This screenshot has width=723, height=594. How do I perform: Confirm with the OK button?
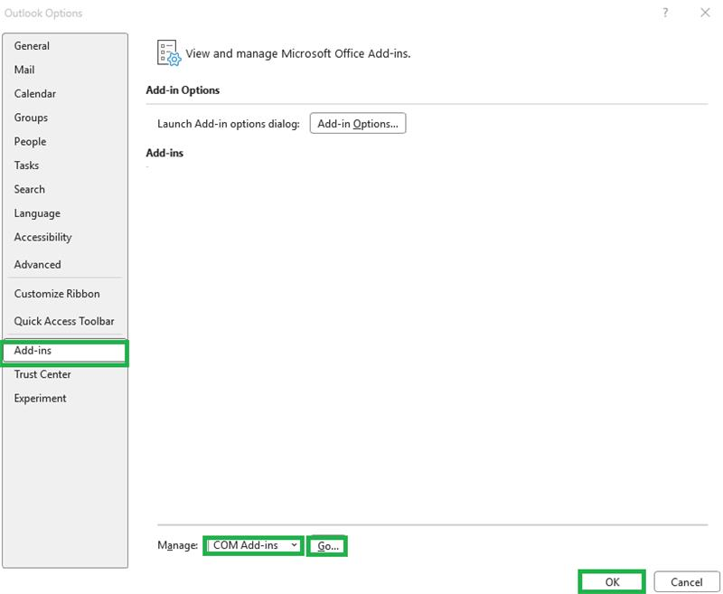pos(612,582)
